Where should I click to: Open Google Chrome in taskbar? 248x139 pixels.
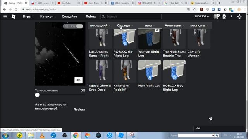tap(76, 136)
